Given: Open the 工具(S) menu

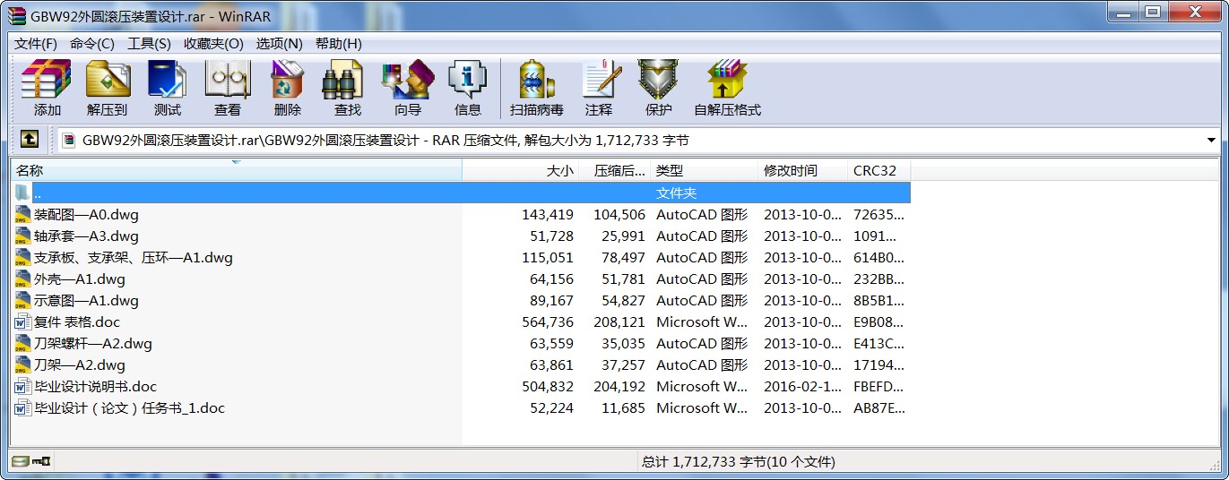Looking at the screenshot, I should (149, 44).
